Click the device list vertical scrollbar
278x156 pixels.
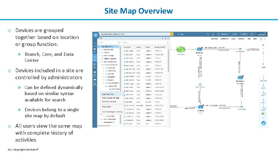[x=168, y=61]
